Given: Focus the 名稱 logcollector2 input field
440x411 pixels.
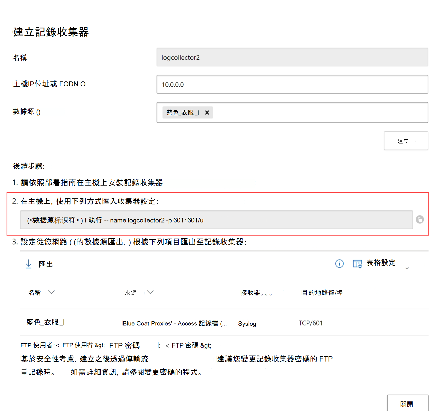Looking at the screenshot, I should coord(292,57).
